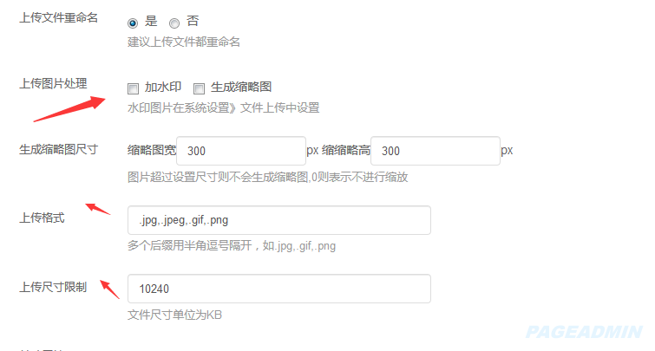655x351 pixels.
Task: Click the hint 水印图片在系统设置》文件上传中设置
Action: [224, 108]
